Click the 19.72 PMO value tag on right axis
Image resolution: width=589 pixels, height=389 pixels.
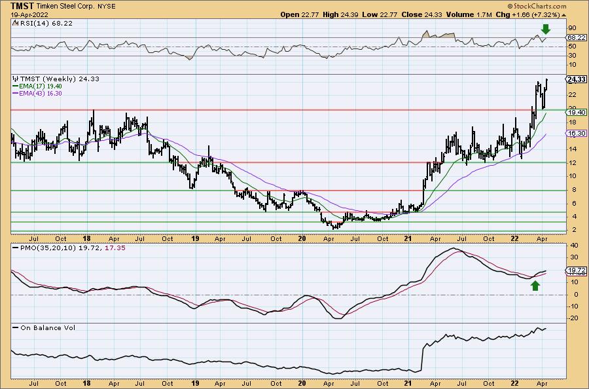point(576,270)
